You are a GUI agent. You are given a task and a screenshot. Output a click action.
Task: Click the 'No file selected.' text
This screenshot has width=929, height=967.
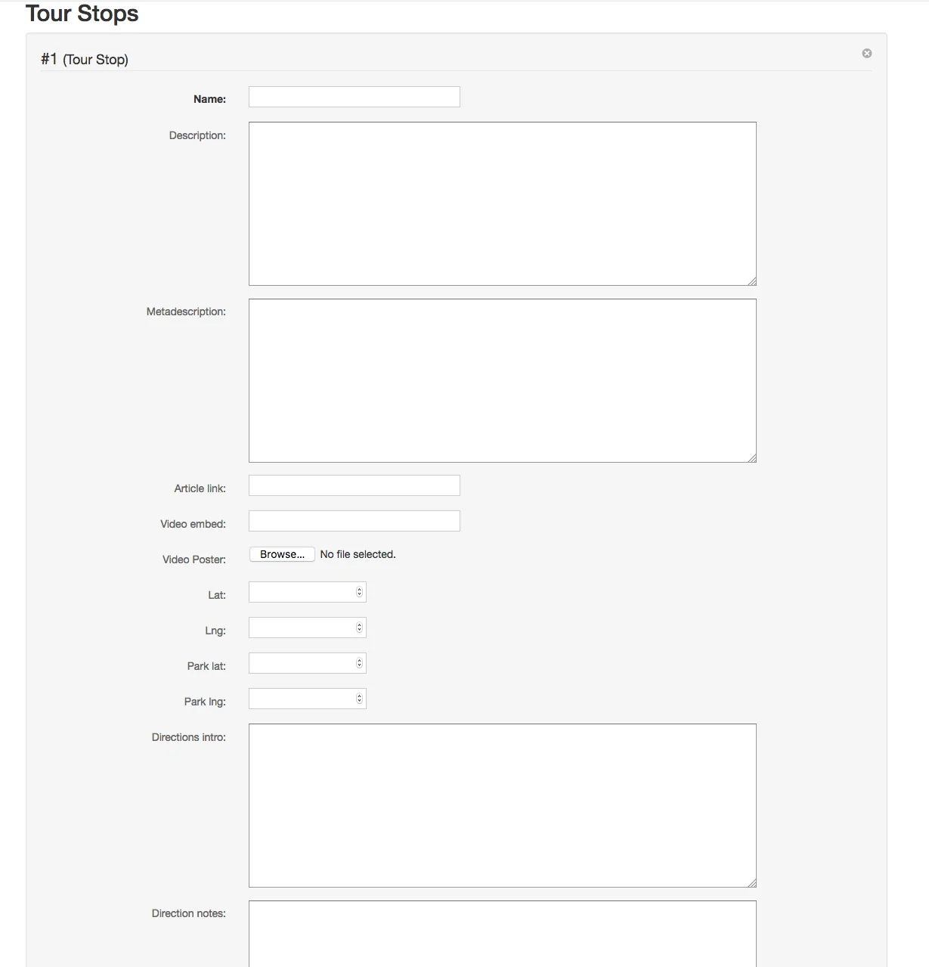click(x=358, y=554)
